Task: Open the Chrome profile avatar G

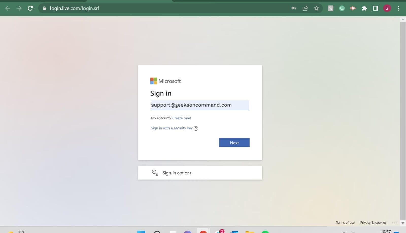Action: coord(387,8)
